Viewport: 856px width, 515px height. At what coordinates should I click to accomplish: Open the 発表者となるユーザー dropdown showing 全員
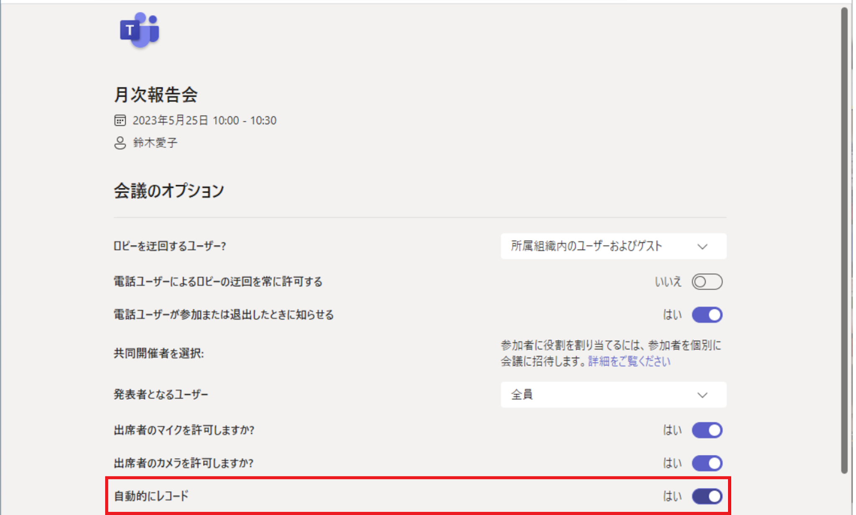(x=613, y=395)
